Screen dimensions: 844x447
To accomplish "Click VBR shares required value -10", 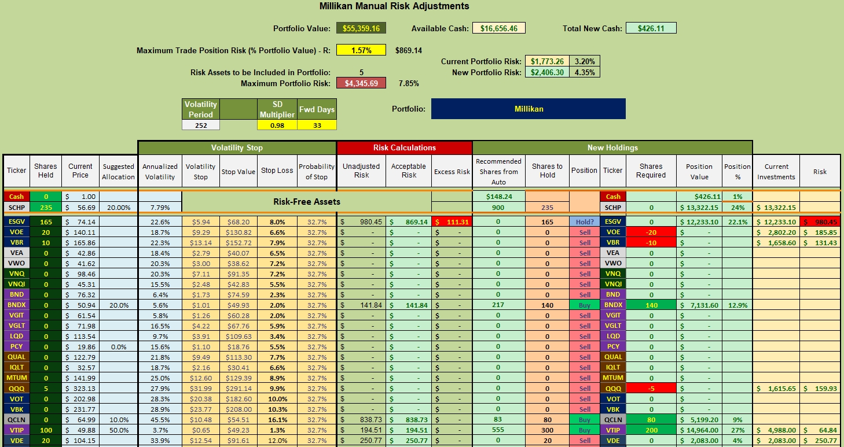I will [x=651, y=242].
